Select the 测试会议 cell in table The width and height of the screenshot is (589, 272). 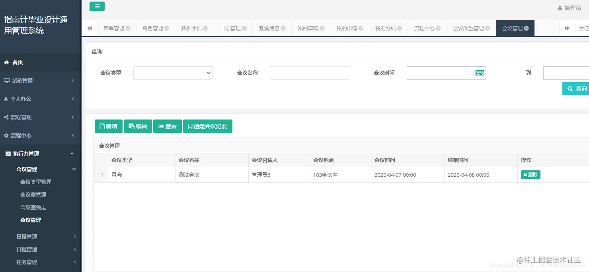pos(212,175)
